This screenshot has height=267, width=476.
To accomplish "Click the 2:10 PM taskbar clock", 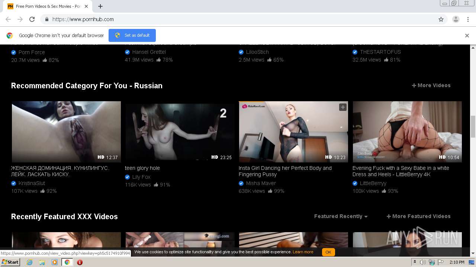I will pos(457,262).
